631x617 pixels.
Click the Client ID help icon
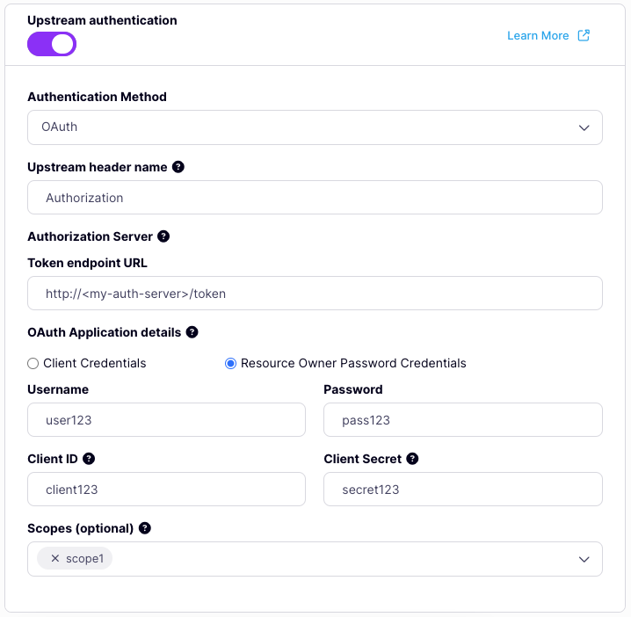(89, 459)
